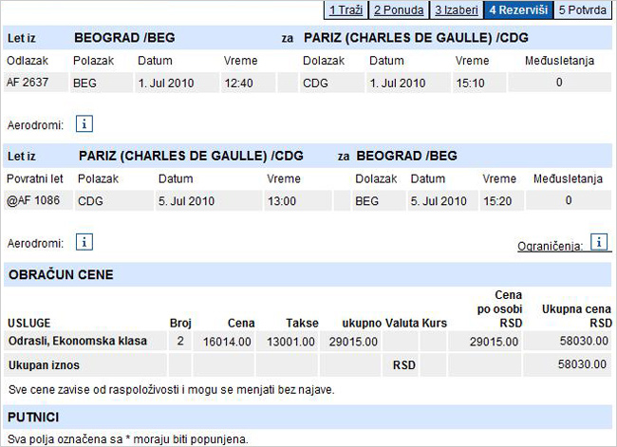The width and height of the screenshot is (617, 447).
Task: Click the return arrival time 15:20
Action: (x=496, y=201)
